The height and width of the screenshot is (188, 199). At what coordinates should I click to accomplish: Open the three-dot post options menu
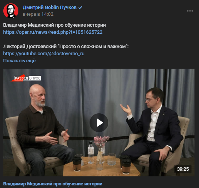coord(190,11)
